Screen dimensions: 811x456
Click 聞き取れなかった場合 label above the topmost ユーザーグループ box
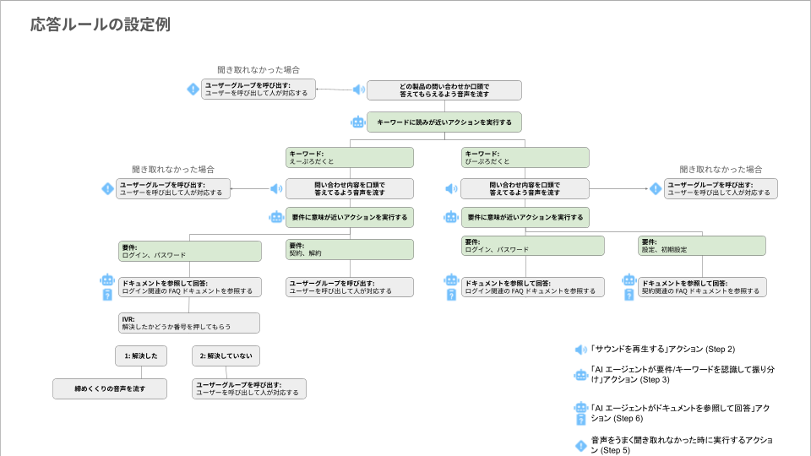[259, 70]
